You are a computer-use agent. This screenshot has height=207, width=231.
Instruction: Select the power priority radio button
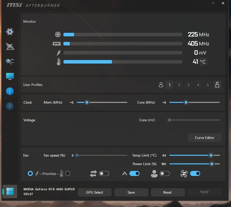click(30, 174)
